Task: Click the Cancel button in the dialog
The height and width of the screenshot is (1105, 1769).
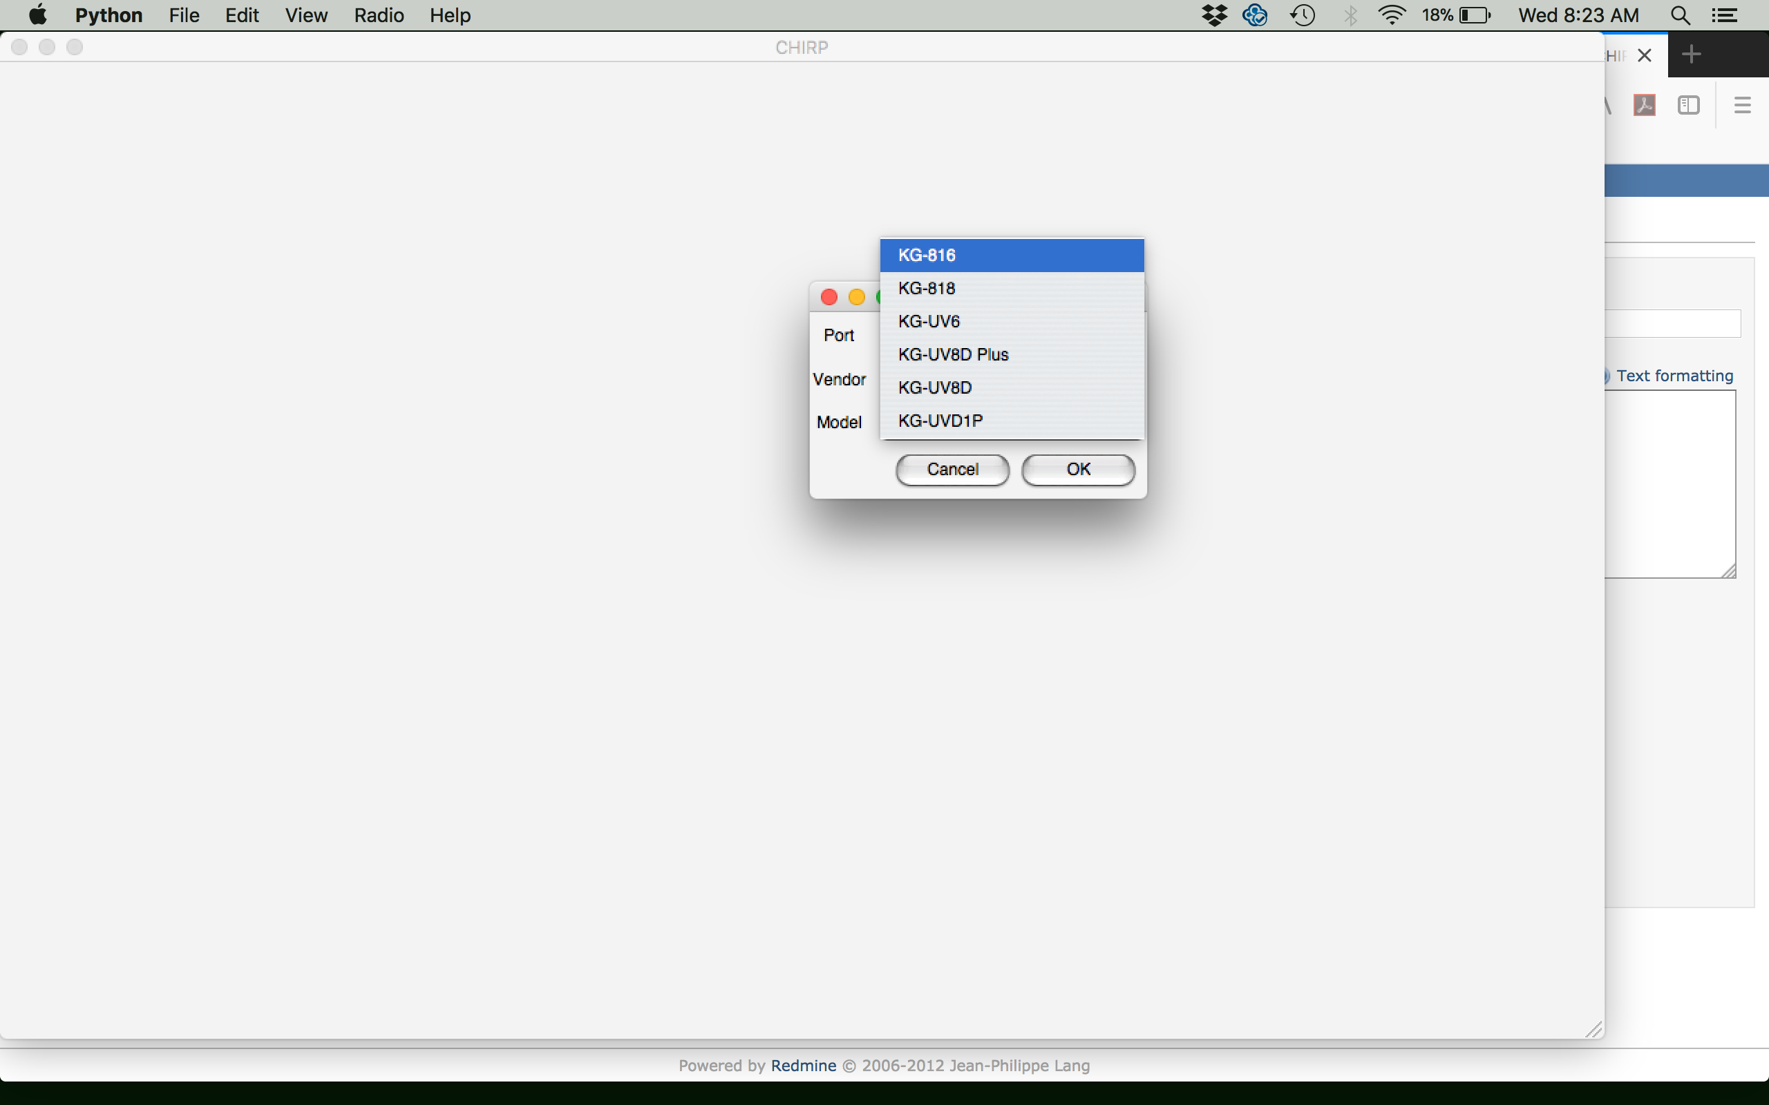Action: pyautogui.click(x=952, y=469)
